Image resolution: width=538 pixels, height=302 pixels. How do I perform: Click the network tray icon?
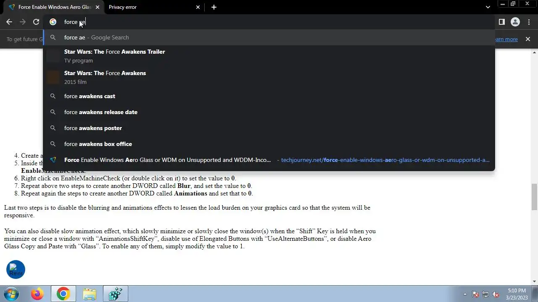[x=485, y=294]
